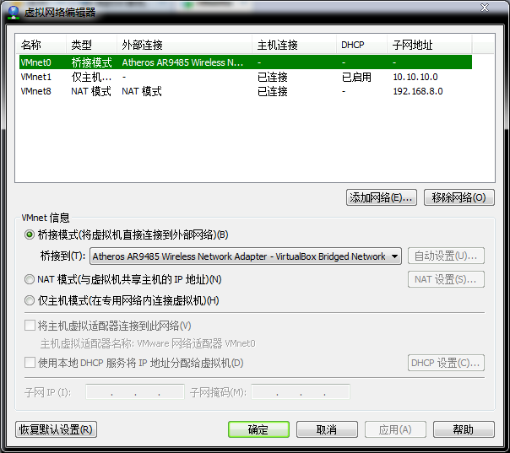Viewport: 510px width, 453px height.
Task: Check 使用本地 DHCP 服务 checkbox
Action: coord(30,363)
